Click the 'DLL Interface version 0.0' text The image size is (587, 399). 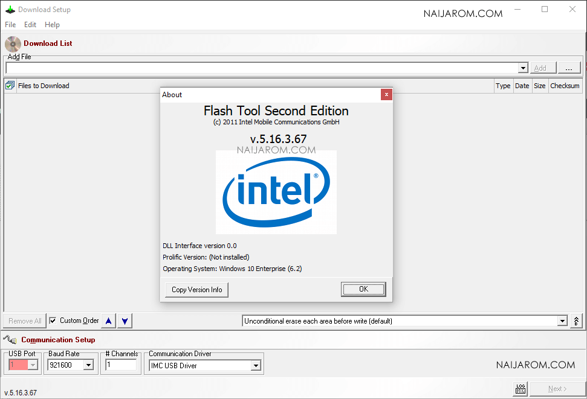point(199,246)
